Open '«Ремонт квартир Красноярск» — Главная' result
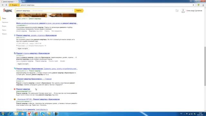Image resolution: width=206 pixels, height=116 pixels. click(x=34, y=79)
